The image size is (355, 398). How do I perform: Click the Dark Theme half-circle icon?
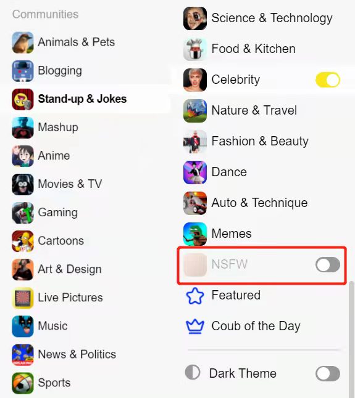pyautogui.click(x=193, y=372)
